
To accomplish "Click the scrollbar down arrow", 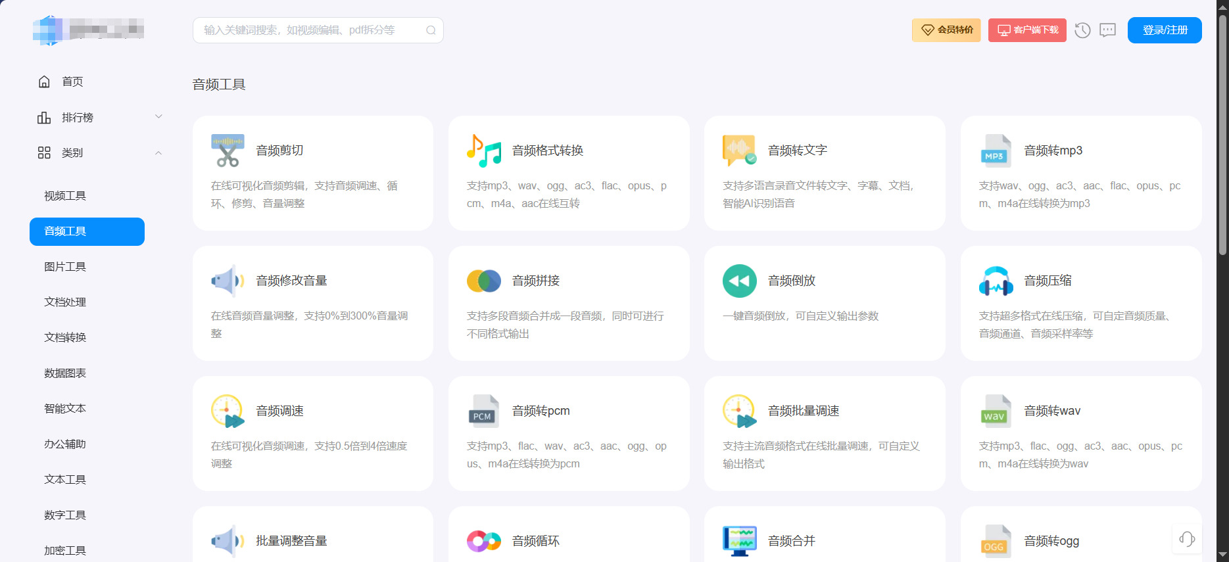I will coord(1222,555).
